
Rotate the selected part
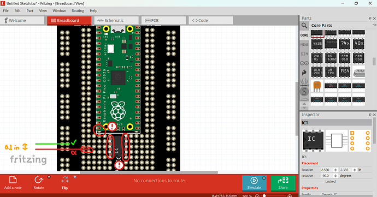tap(39, 183)
